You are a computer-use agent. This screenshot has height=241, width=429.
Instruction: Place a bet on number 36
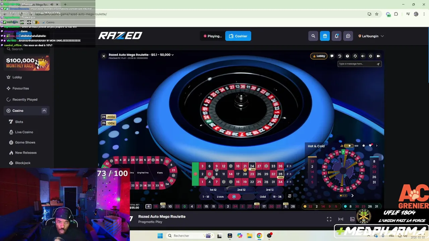pos(280,166)
